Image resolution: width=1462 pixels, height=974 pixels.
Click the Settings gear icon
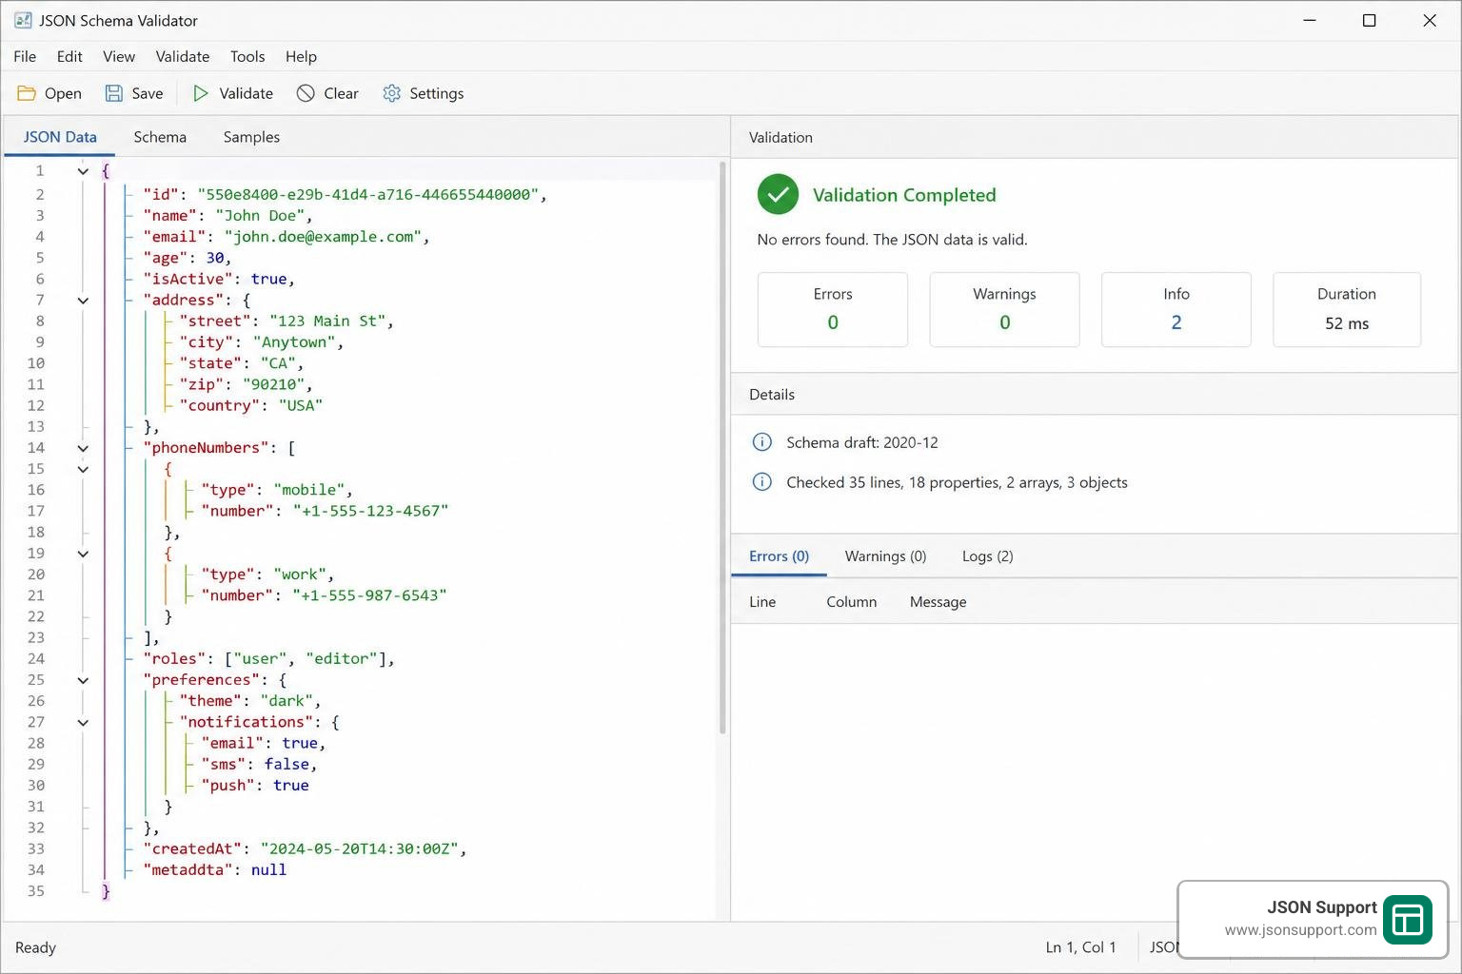[392, 93]
